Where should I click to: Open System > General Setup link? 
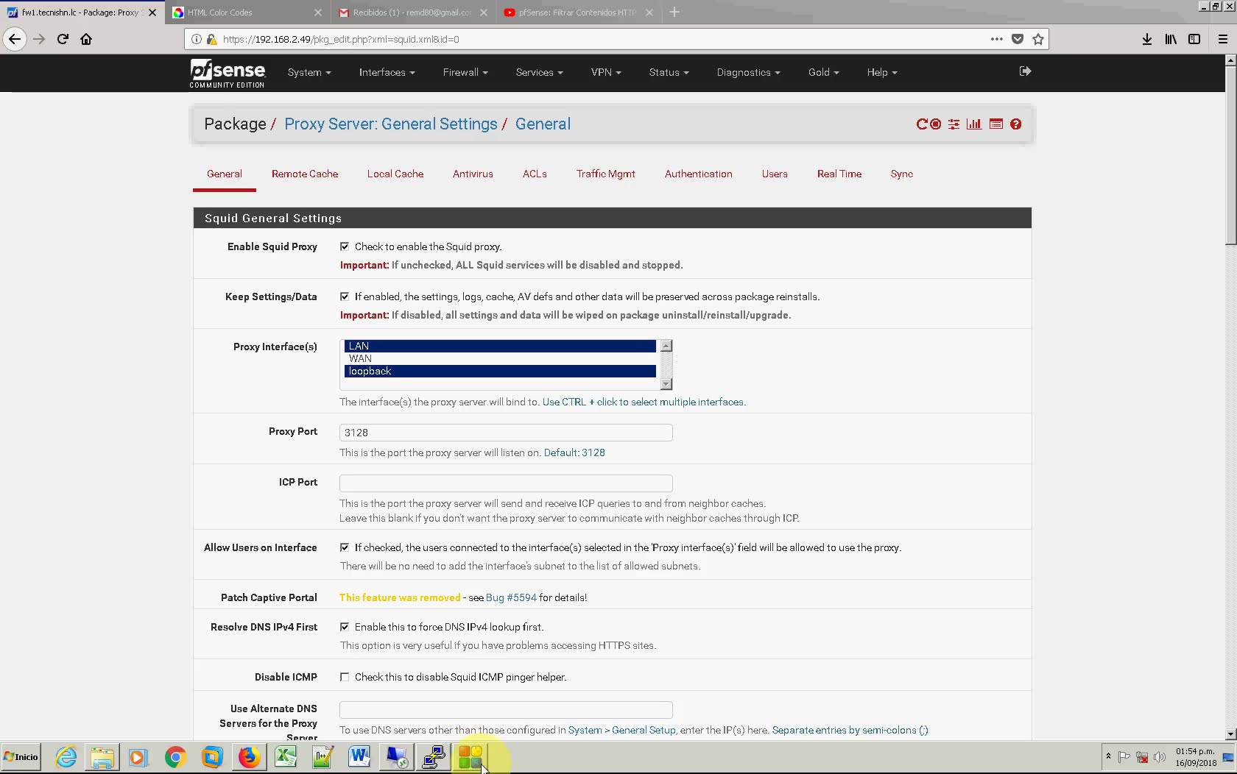click(x=622, y=730)
